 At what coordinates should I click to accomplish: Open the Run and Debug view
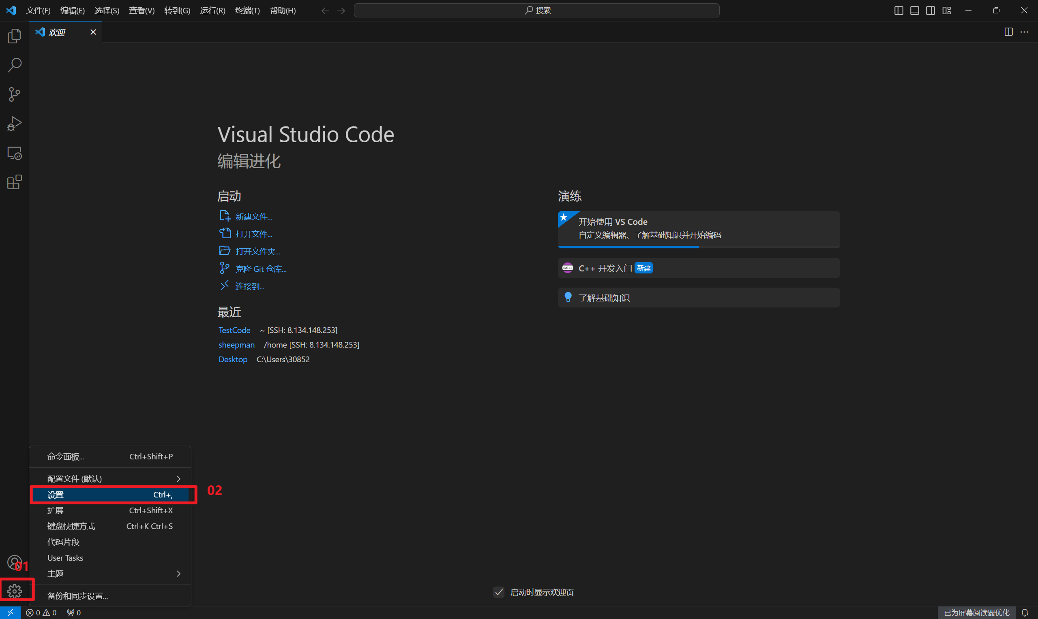[14, 124]
